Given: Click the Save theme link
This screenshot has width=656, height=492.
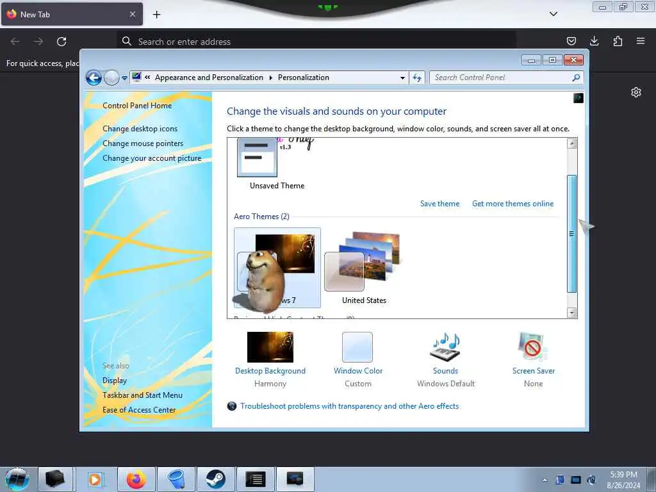Looking at the screenshot, I should point(439,203).
